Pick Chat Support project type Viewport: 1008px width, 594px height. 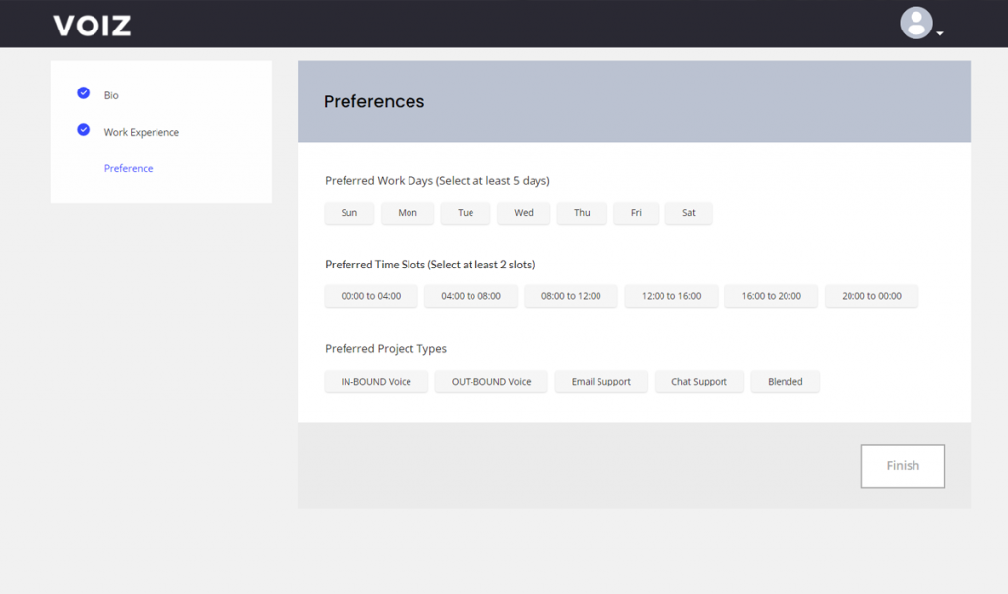(700, 382)
